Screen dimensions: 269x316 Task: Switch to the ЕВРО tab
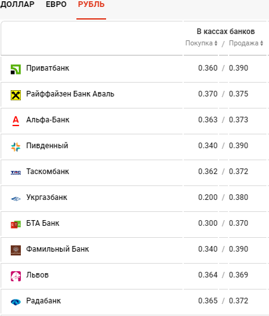point(56,4)
